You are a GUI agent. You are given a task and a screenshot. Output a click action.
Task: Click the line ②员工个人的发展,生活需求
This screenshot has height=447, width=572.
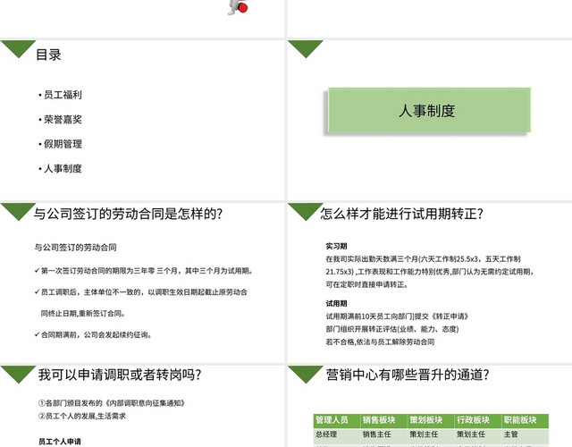click(82, 416)
